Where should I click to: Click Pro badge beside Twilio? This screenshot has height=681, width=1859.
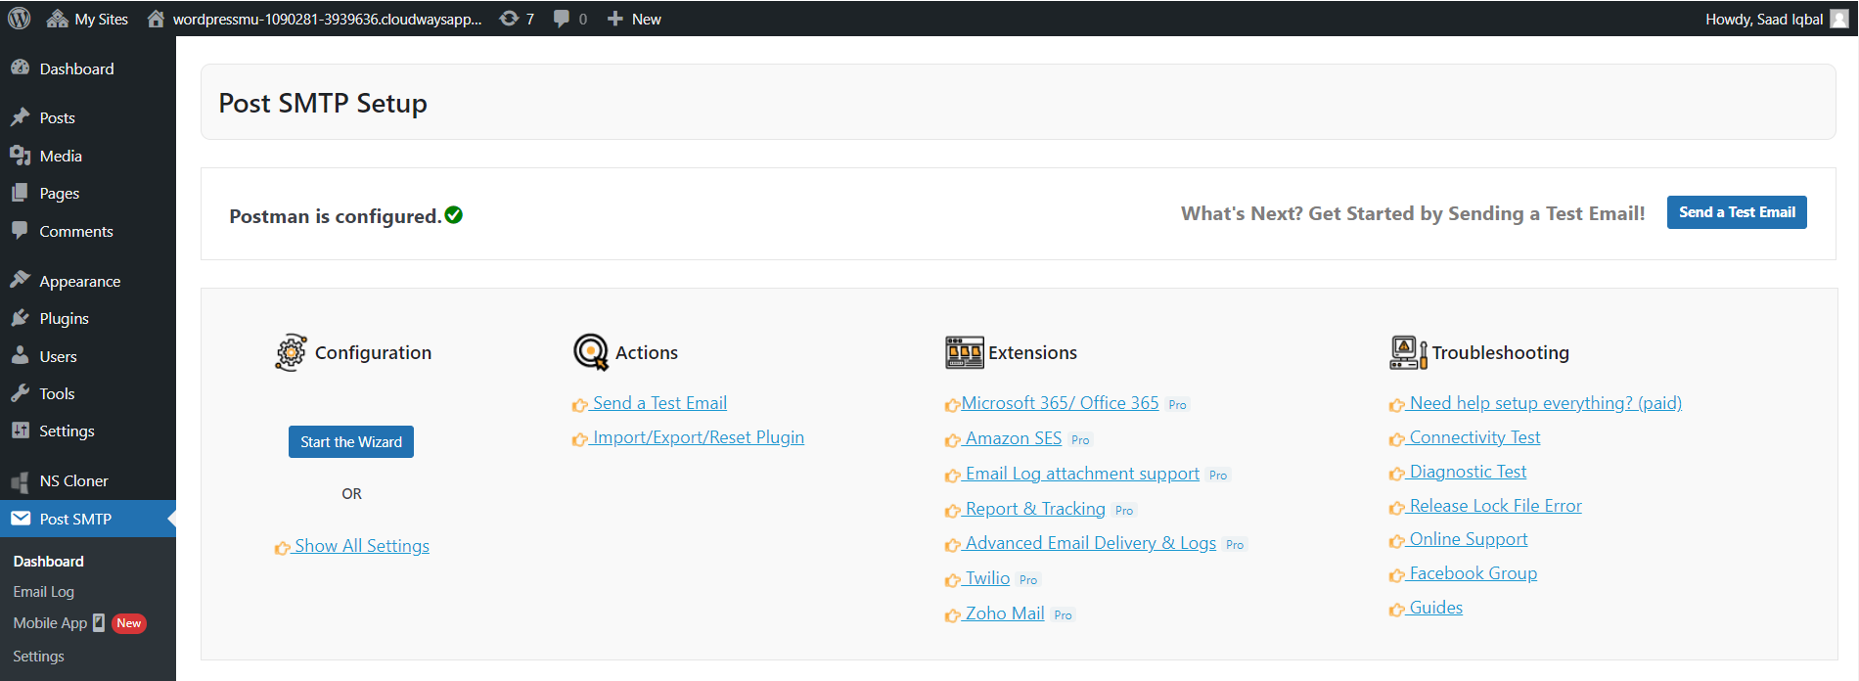1027,580
